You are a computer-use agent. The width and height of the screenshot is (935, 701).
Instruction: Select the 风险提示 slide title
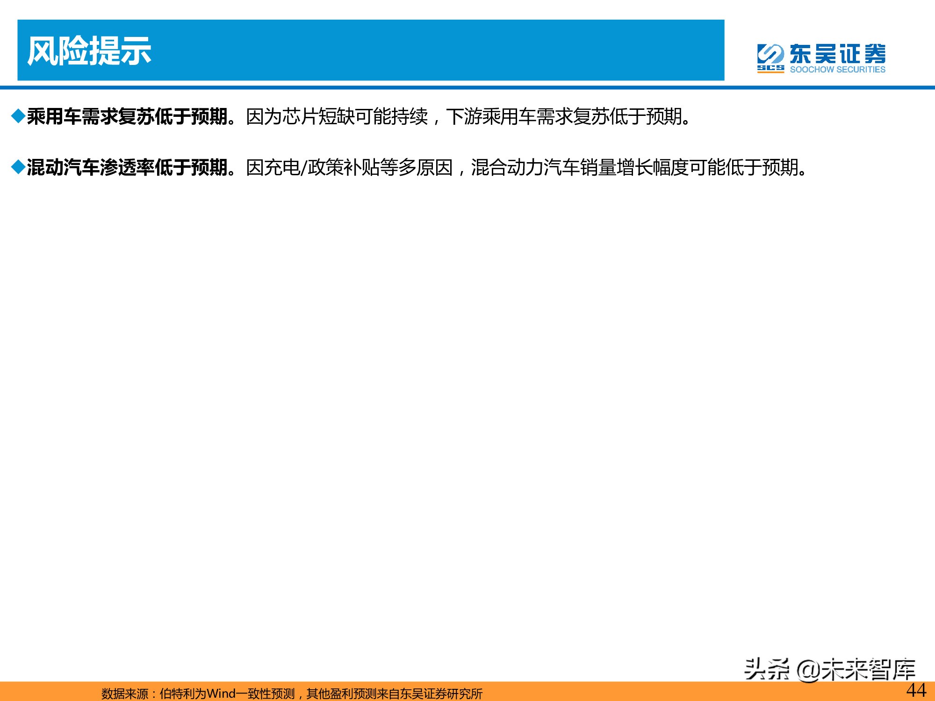(89, 50)
